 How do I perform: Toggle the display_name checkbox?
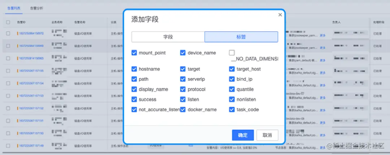pyautogui.click(x=134, y=90)
